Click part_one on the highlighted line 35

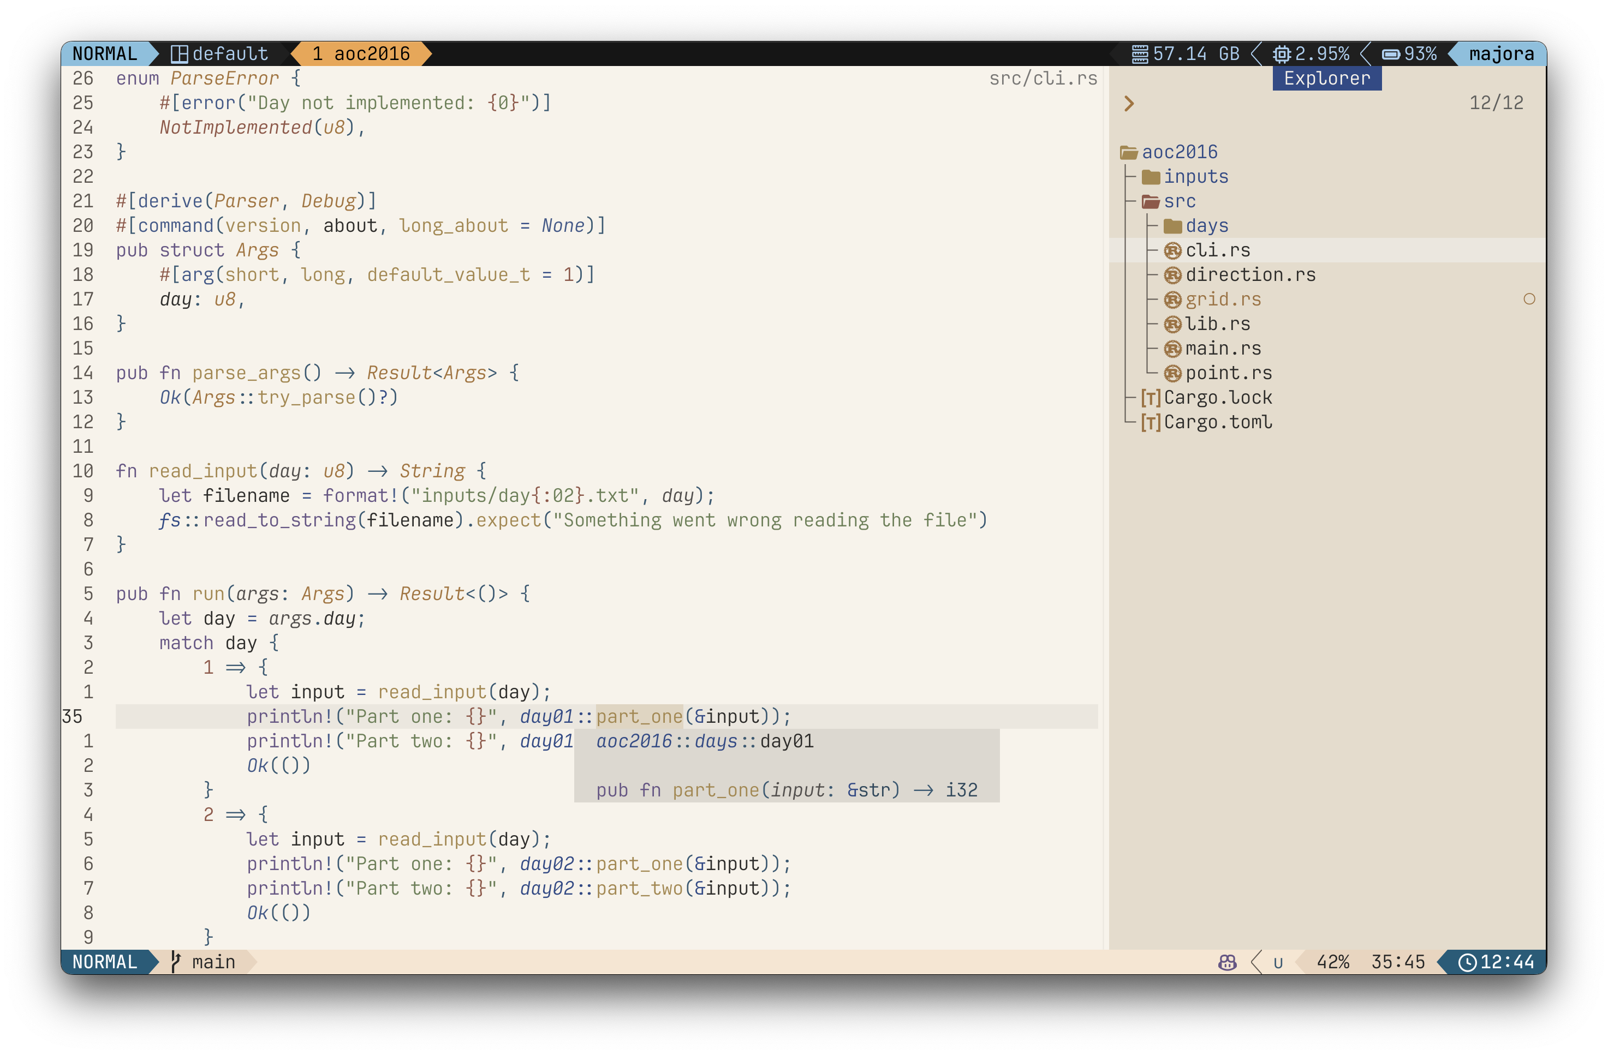[639, 716]
